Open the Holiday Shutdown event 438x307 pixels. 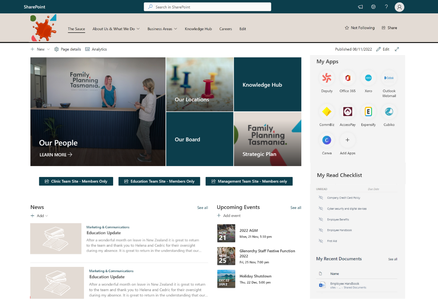(255, 276)
